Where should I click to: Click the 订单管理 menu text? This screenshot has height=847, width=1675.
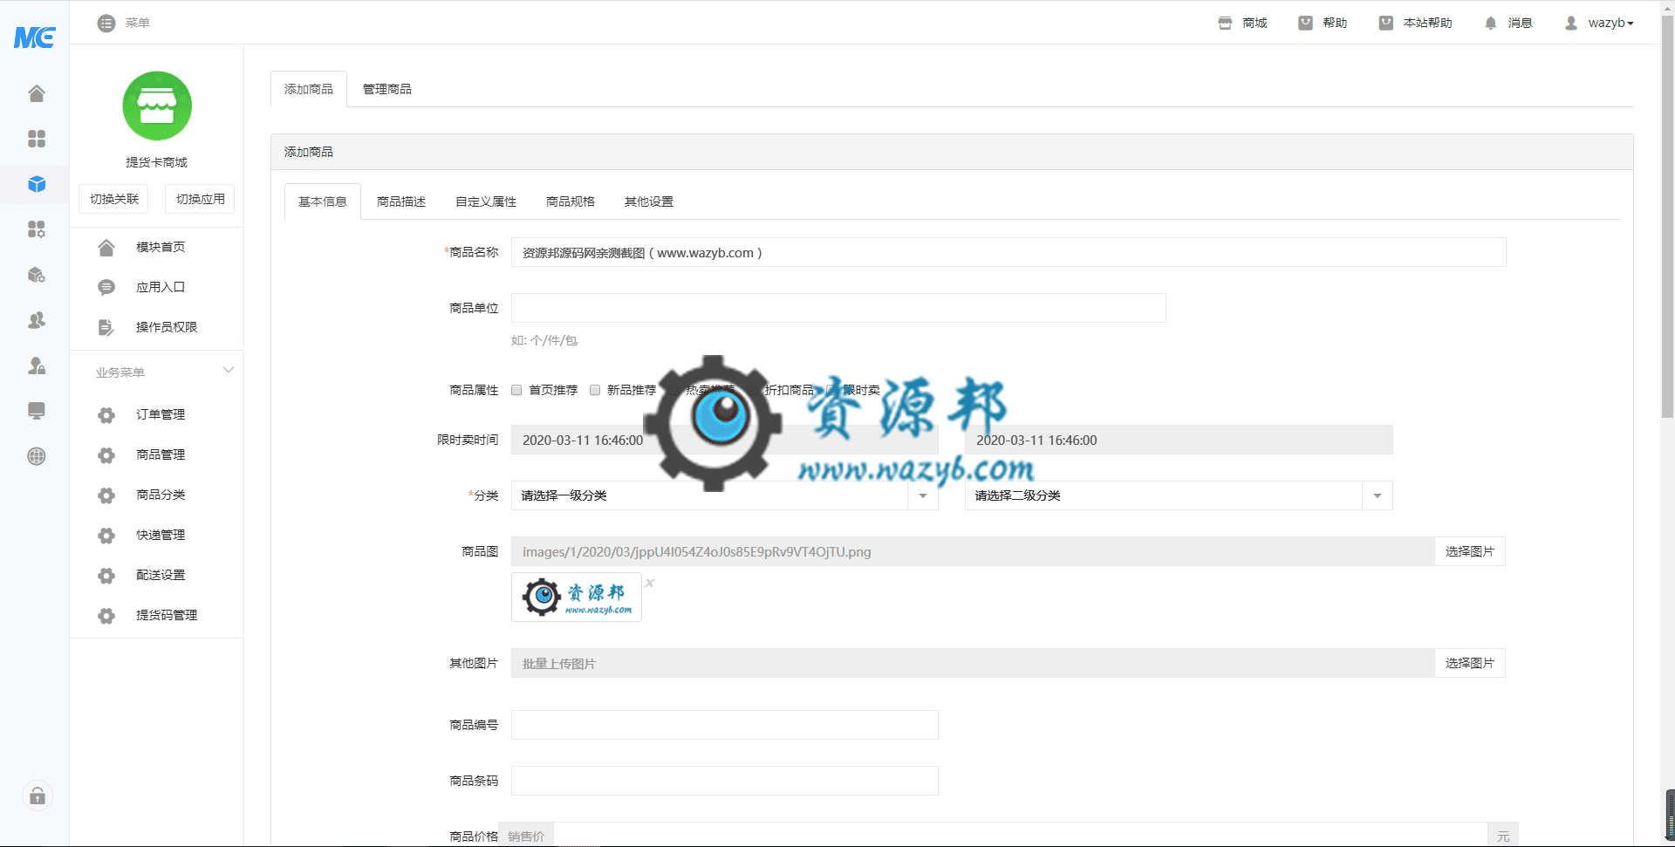(161, 414)
